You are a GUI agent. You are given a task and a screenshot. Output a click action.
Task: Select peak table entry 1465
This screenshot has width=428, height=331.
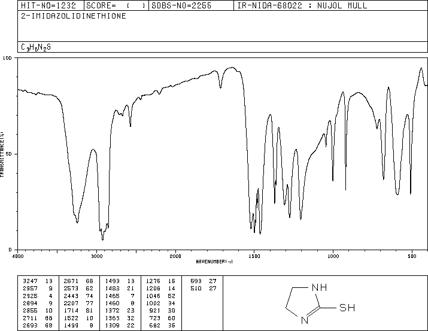(112, 296)
